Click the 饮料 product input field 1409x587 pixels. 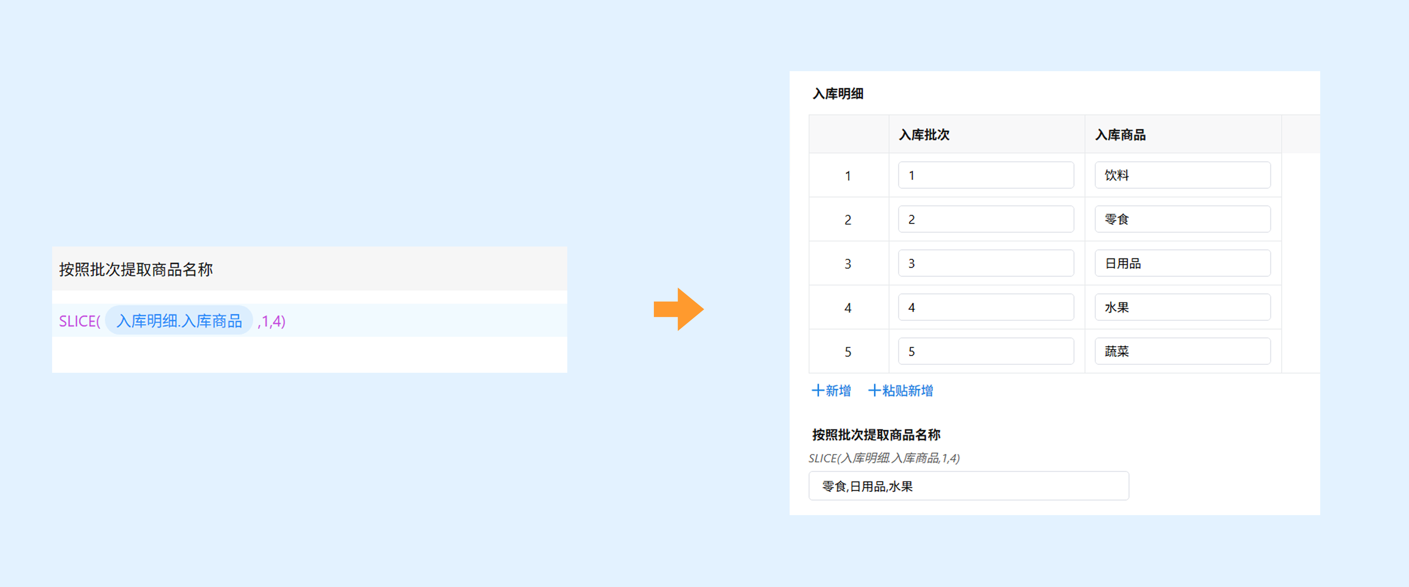pos(1182,176)
